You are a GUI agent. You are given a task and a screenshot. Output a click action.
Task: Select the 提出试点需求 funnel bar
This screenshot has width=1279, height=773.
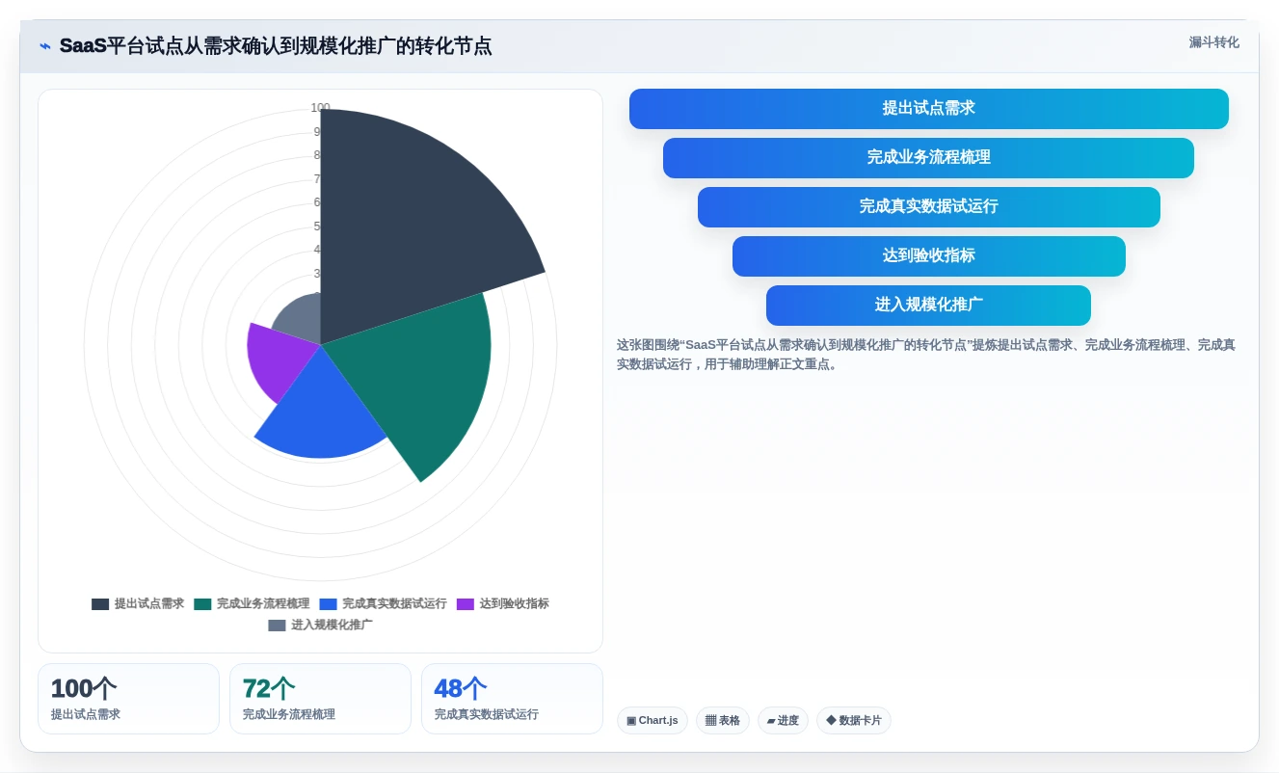pos(929,109)
